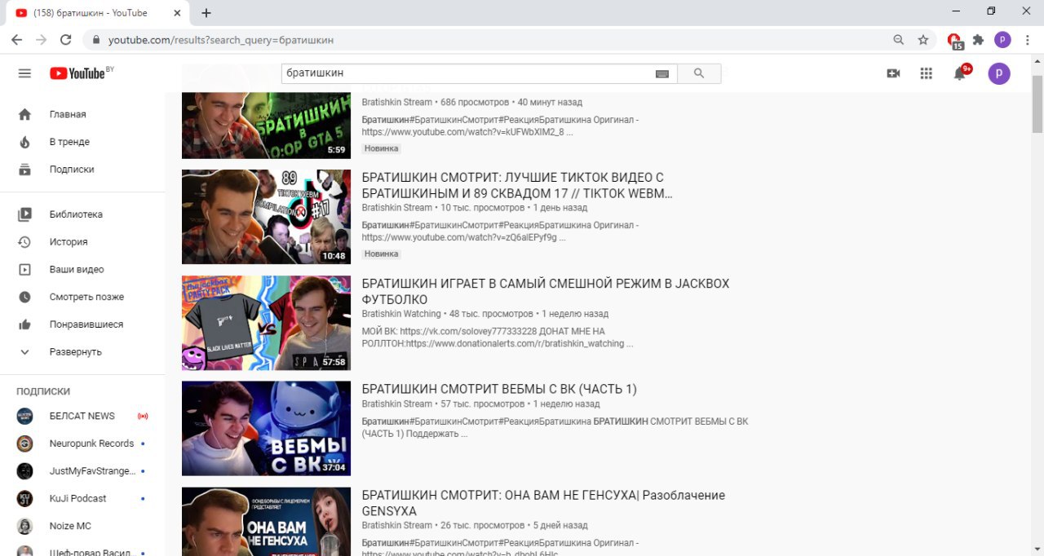
Task: Click the address bar URL
Action: (221, 40)
